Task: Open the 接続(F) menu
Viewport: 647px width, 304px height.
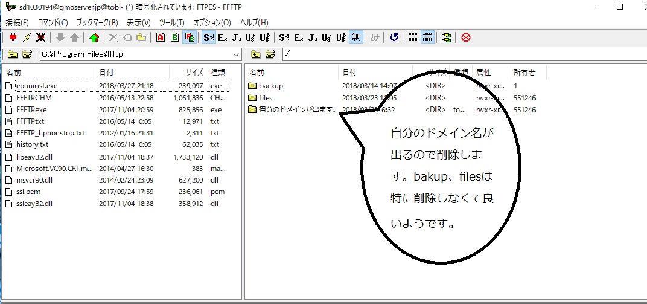Action: point(18,22)
